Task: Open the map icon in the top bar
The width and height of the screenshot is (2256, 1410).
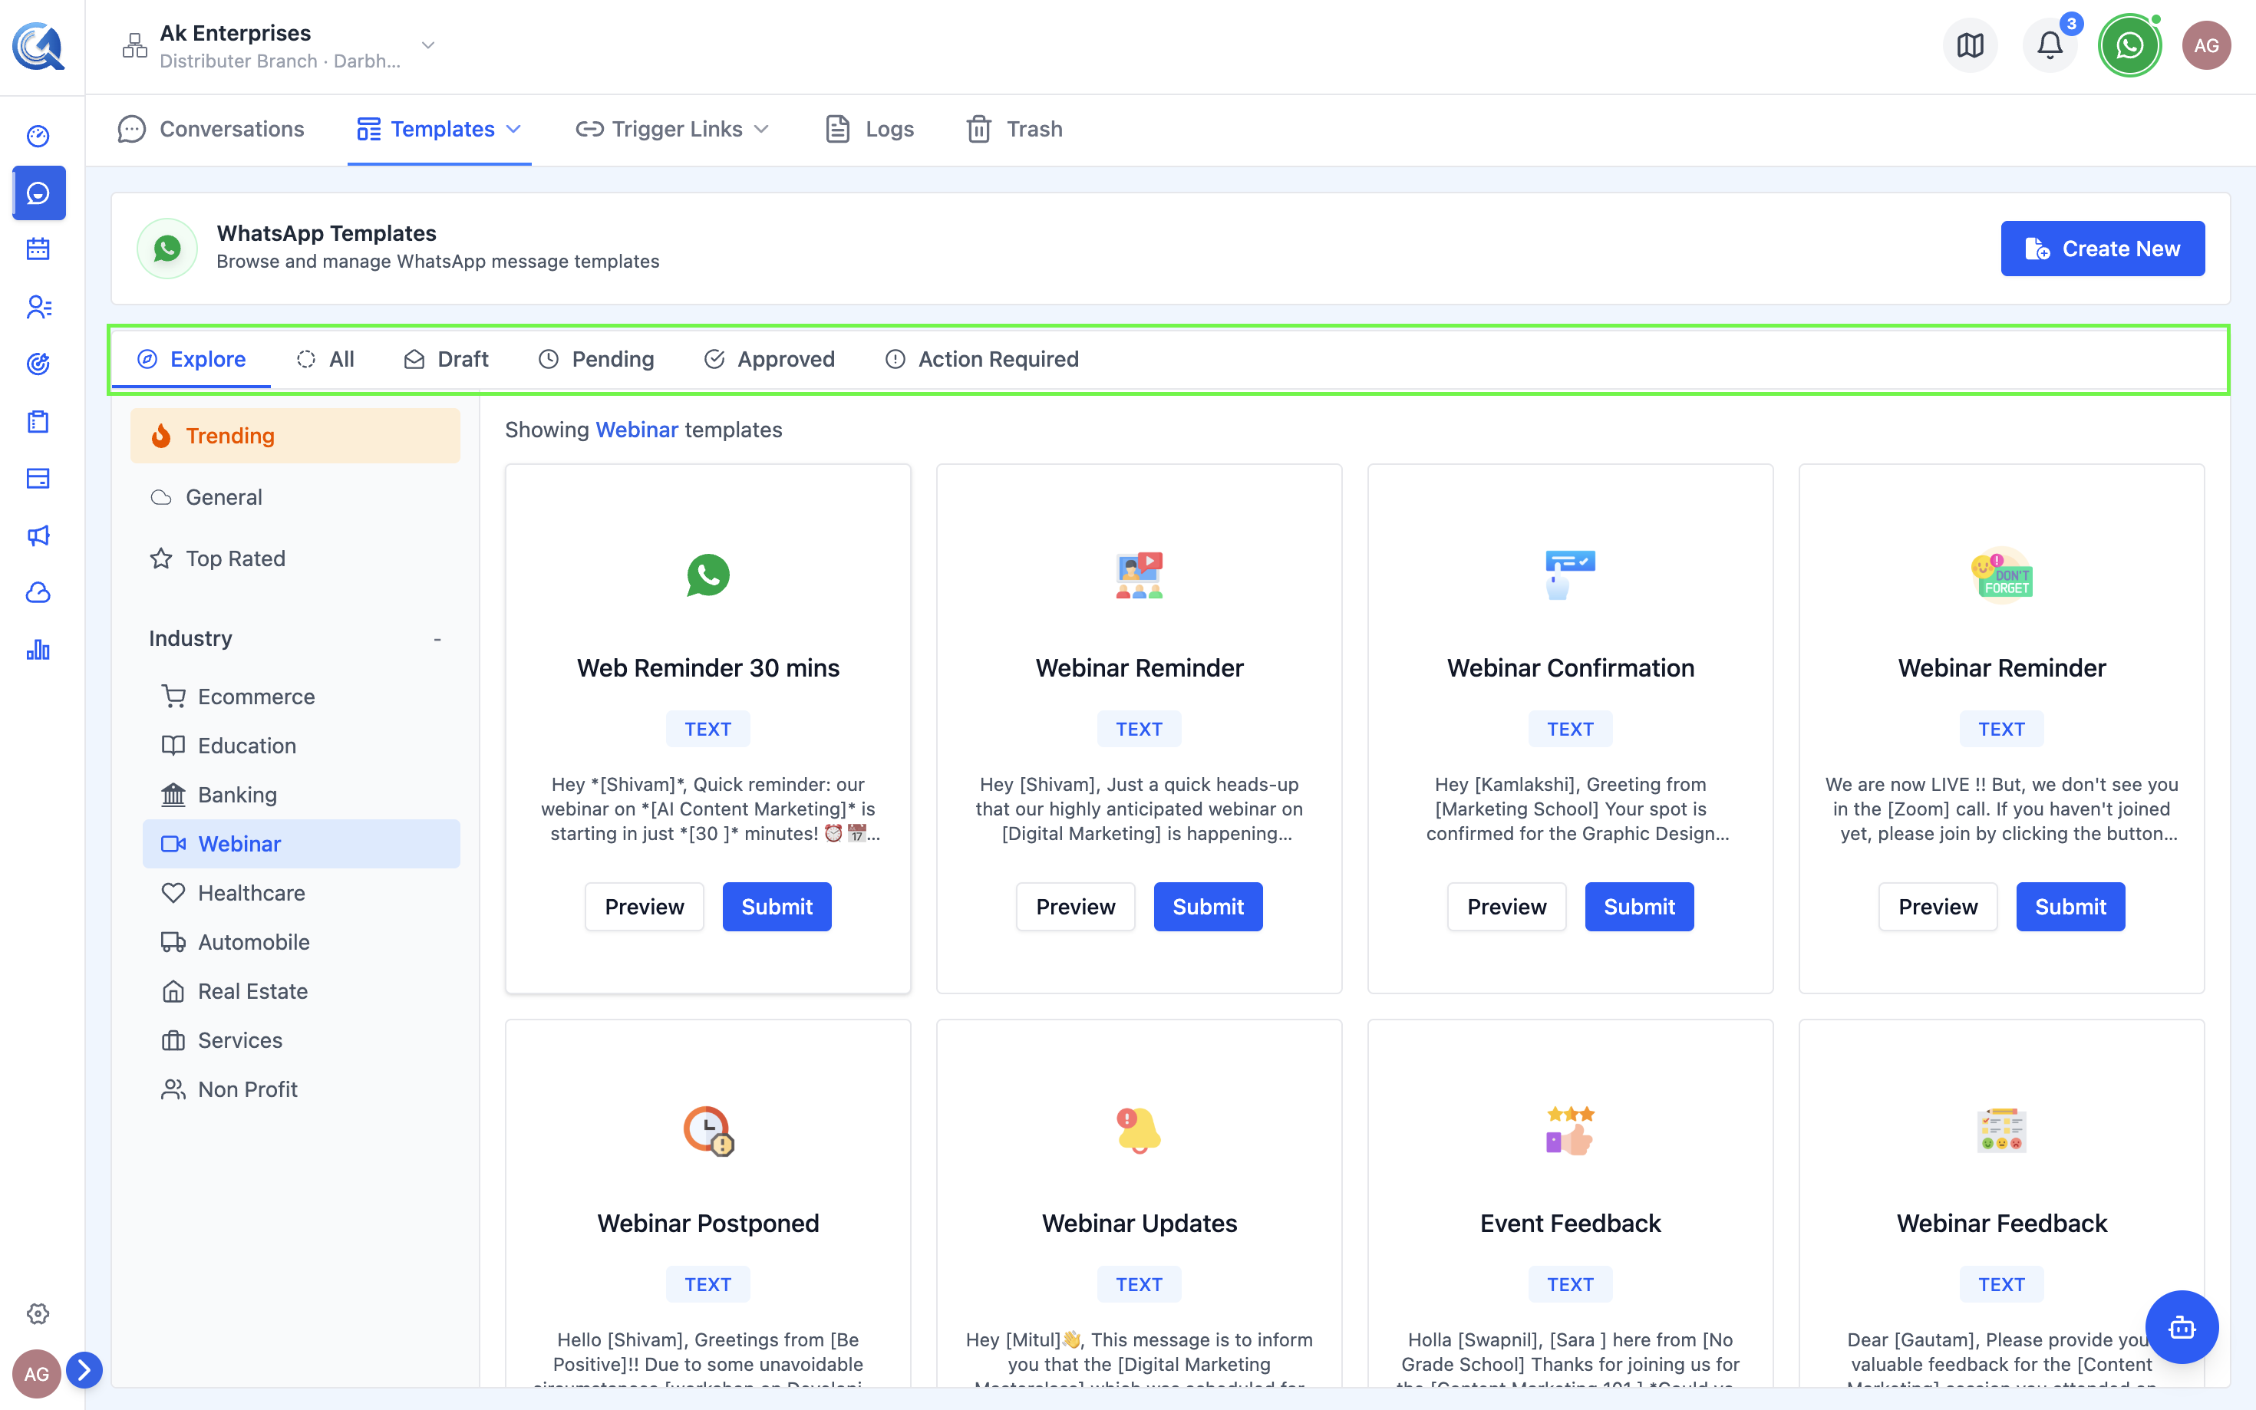Action: coord(1970,46)
